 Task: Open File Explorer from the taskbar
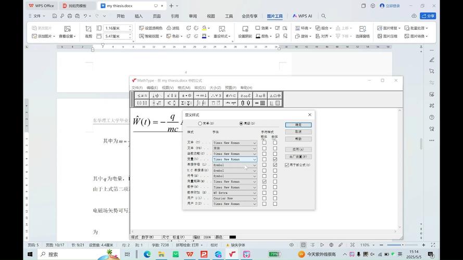[161, 254]
